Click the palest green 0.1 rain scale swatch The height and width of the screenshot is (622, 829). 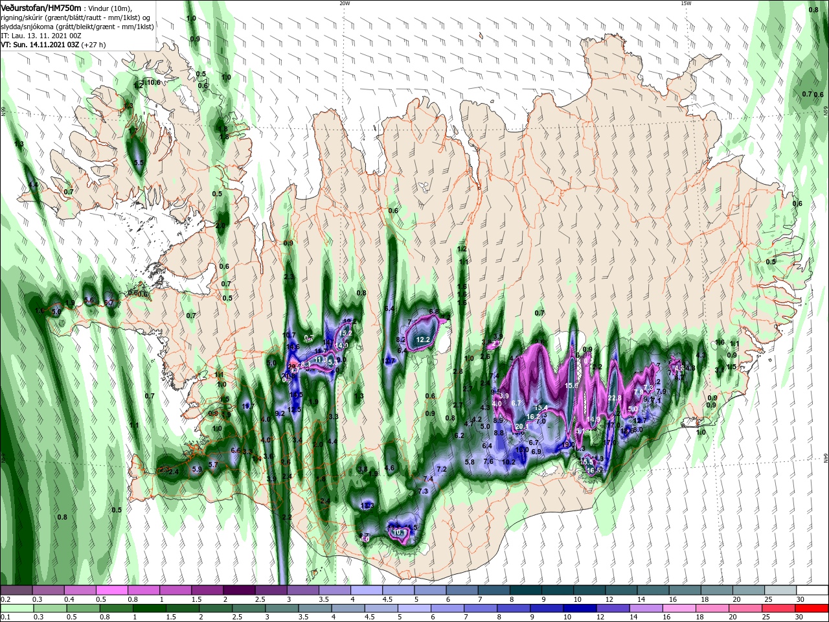pyautogui.click(x=16, y=609)
